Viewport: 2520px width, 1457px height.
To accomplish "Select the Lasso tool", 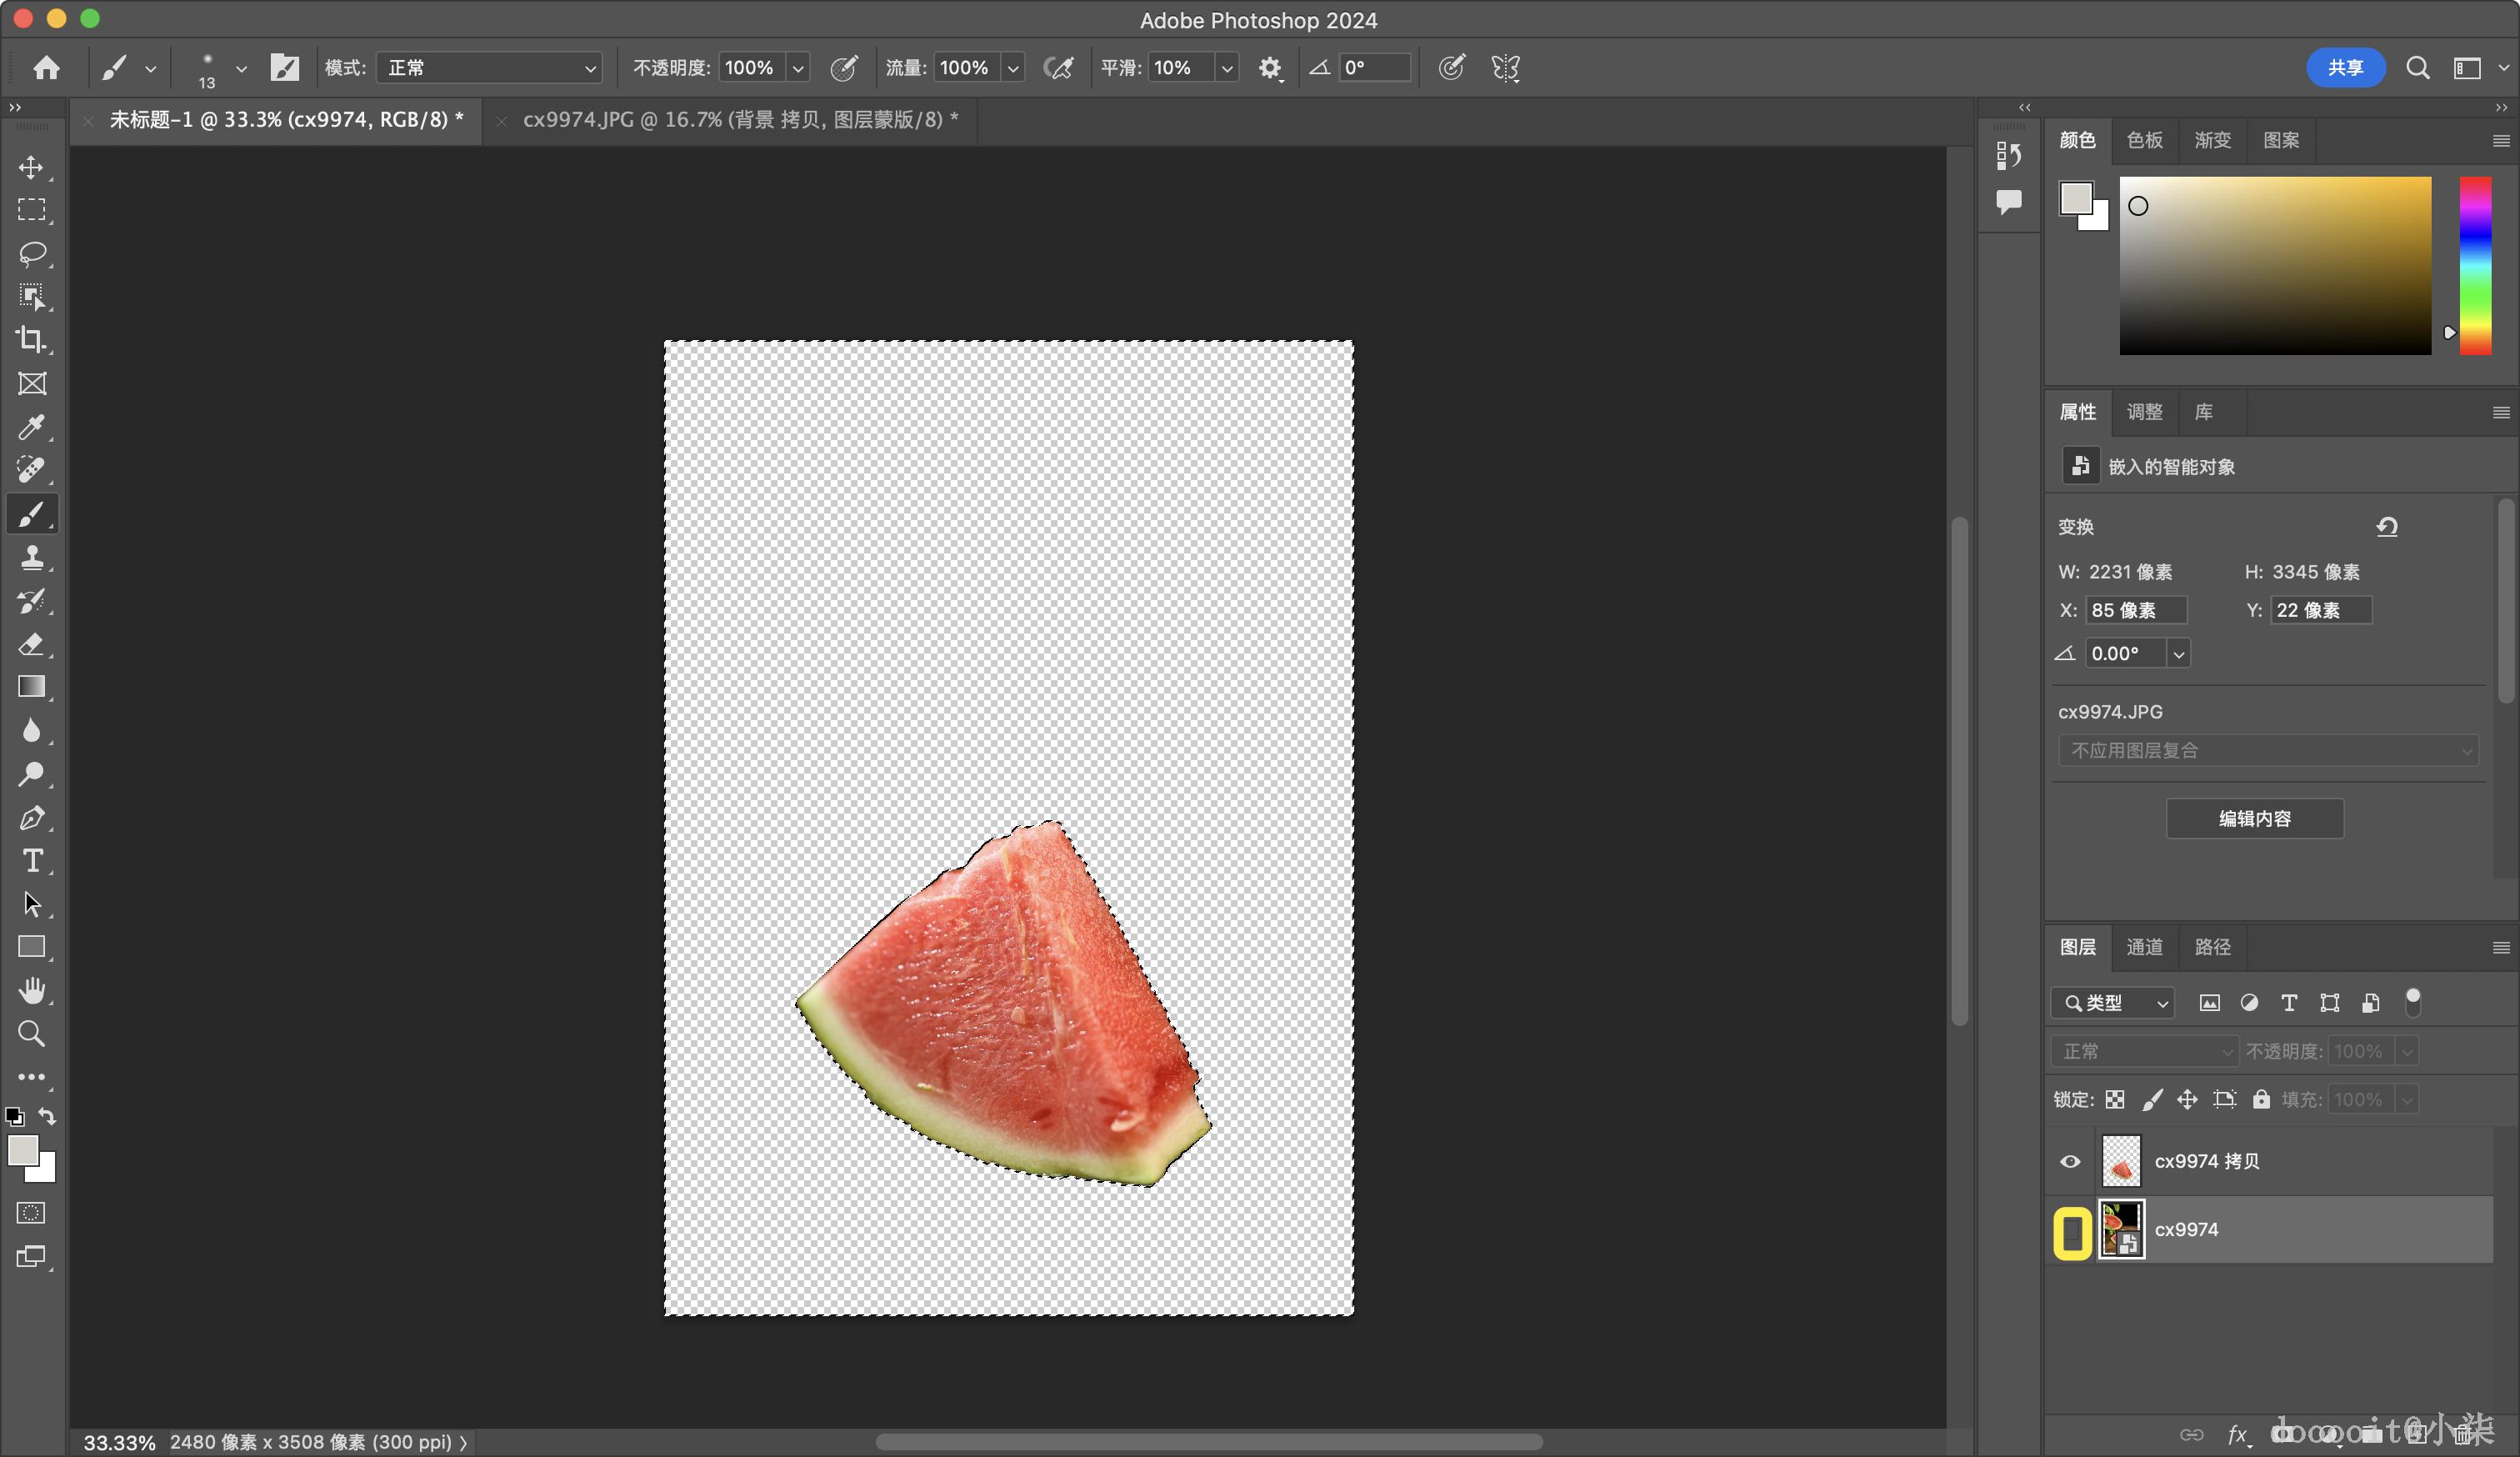I will [x=32, y=253].
